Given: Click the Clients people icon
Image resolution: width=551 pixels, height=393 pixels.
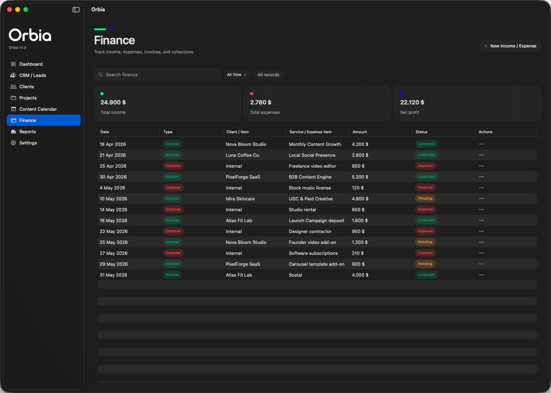Looking at the screenshot, I should click(x=13, y=86).
